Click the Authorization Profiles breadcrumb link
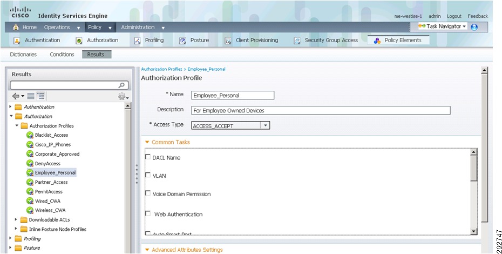The height and width of the screenshot is (254, 502). coord(162,69)
